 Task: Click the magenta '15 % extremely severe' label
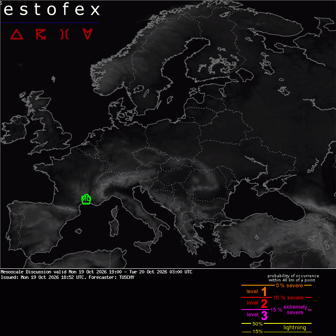[x=289, y=310]
